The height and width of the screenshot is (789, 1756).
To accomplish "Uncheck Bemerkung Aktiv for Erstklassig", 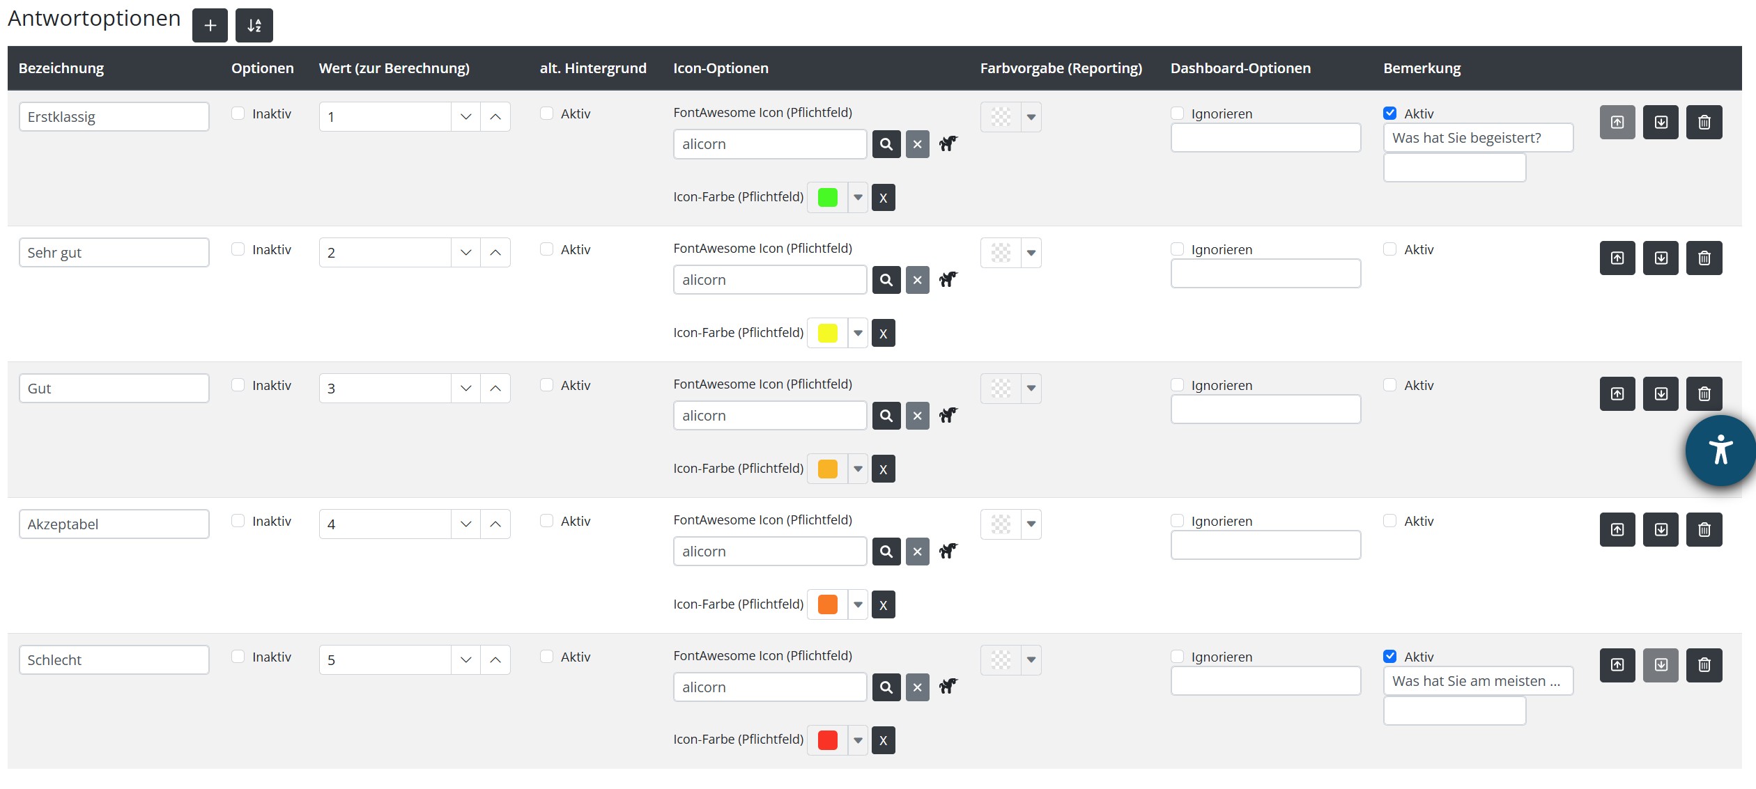I will click(1390, 114).
